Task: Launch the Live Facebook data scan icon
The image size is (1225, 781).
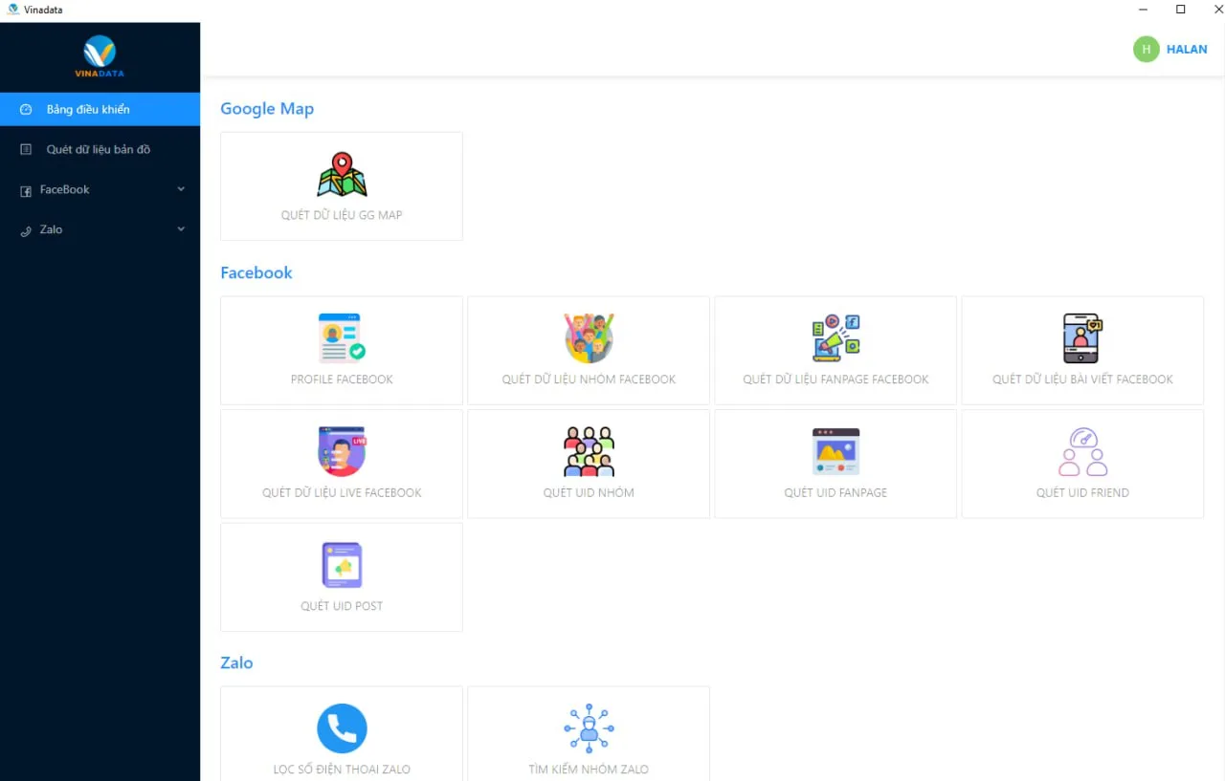Action: [x=342, y=451]
